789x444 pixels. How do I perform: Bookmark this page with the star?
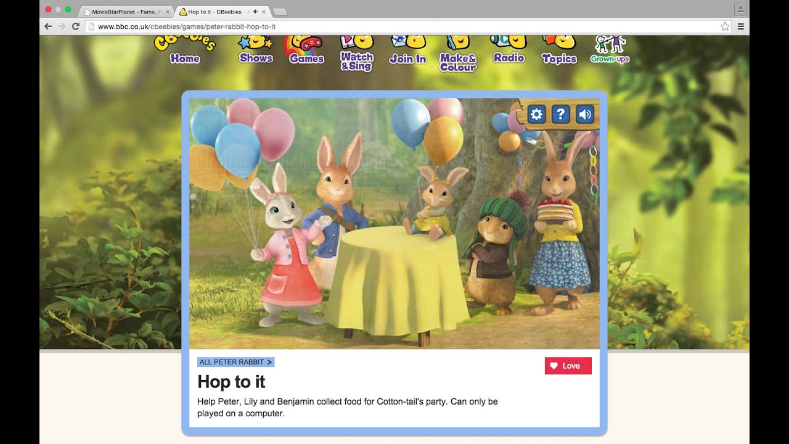pyautogui.click(x=725, y=27)
